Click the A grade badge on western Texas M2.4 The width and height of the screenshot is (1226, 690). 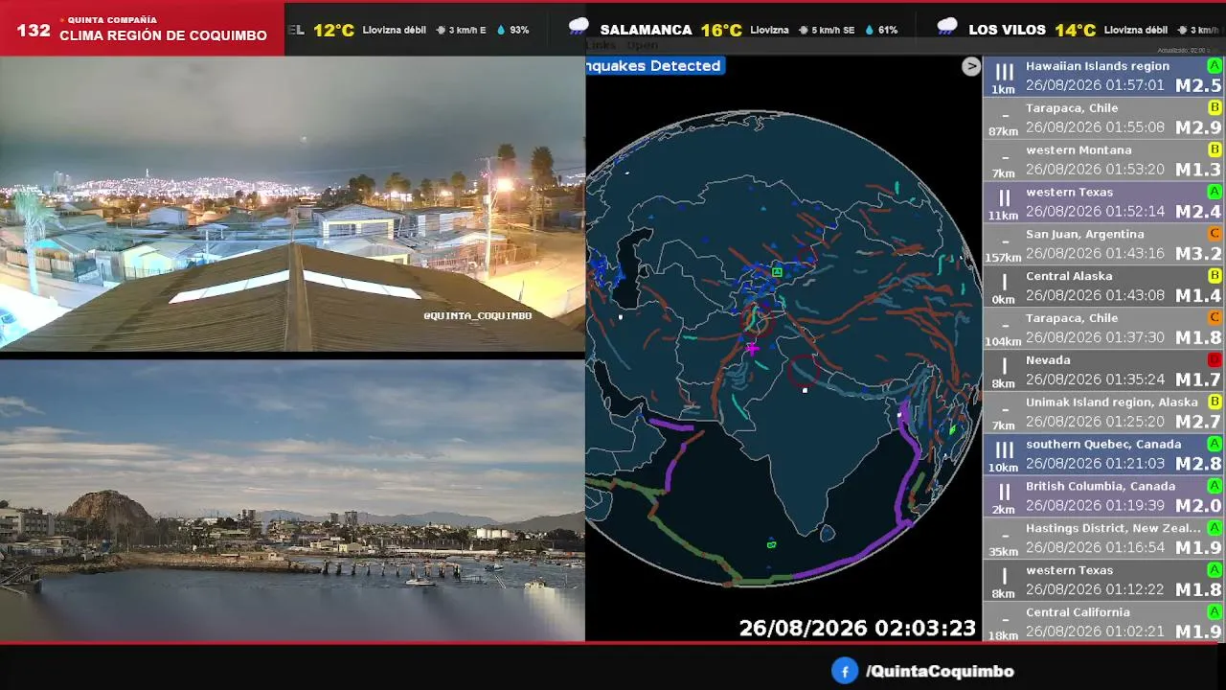1215,193
